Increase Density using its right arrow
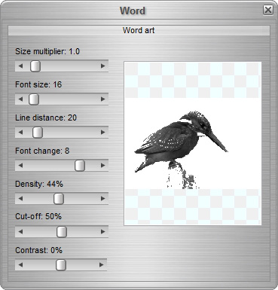 (x=102, y=199)
